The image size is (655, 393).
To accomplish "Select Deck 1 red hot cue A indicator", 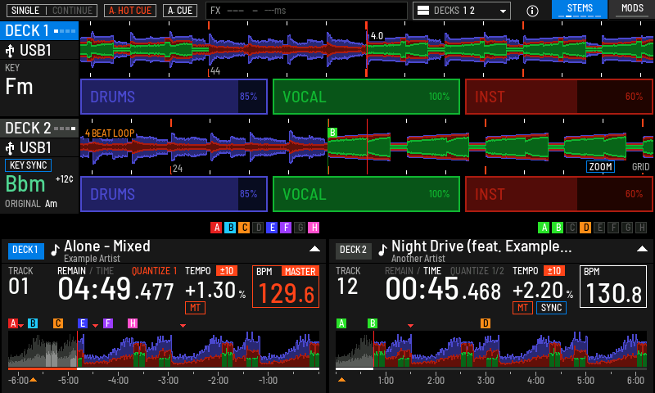I will 216,228.
